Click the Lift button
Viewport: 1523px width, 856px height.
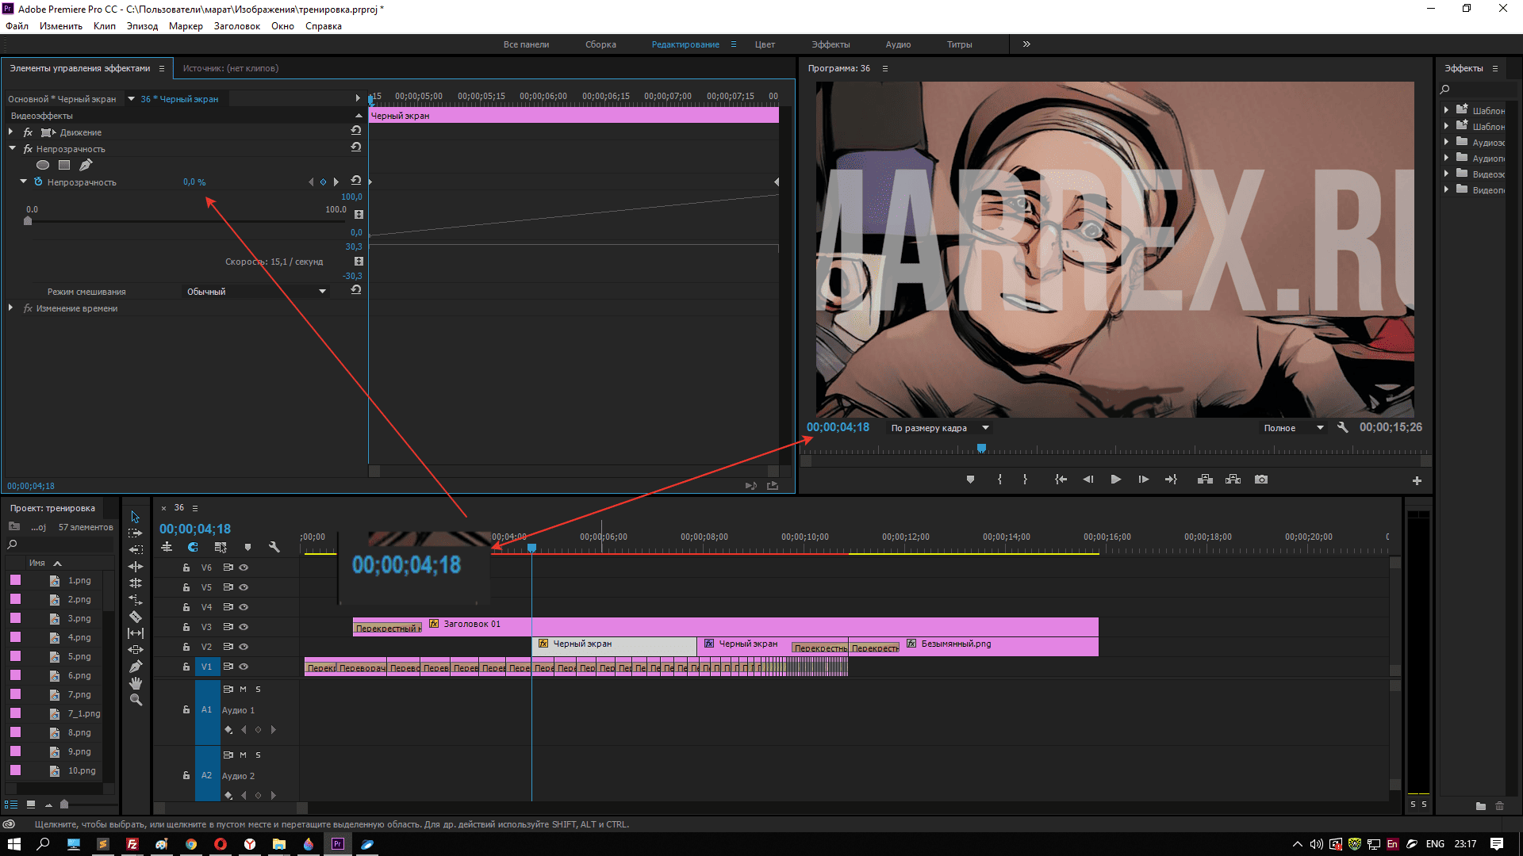(x=1205, y=480)
